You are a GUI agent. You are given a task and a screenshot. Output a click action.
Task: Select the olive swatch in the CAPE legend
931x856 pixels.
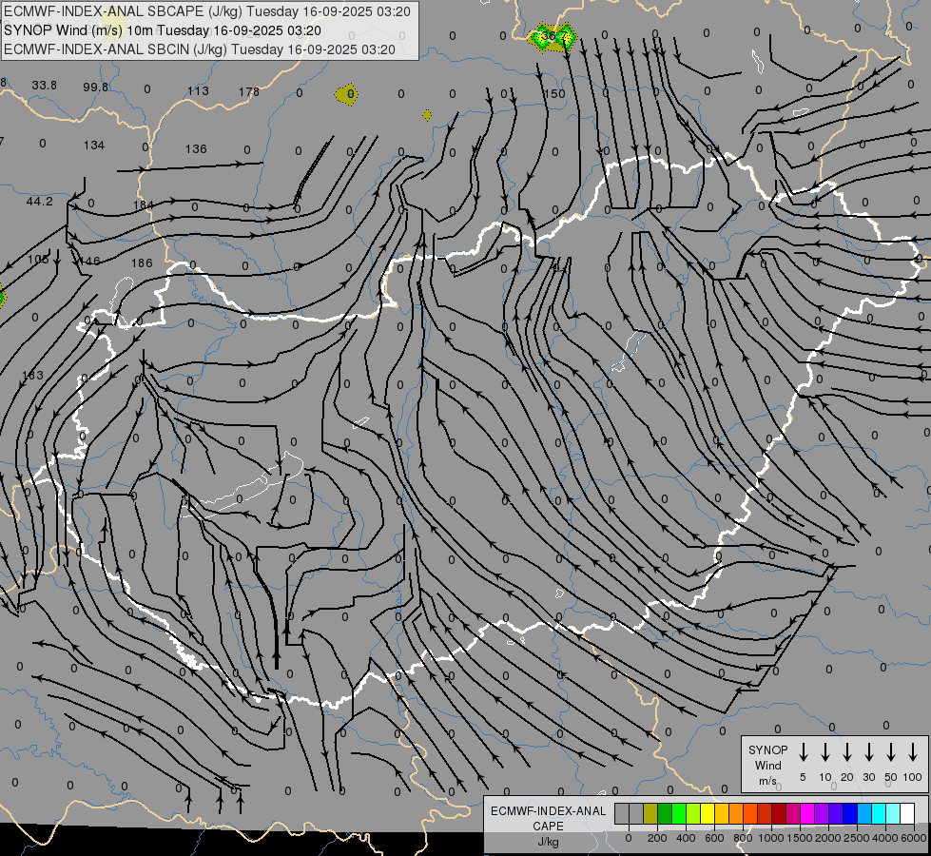pos(650,814)
